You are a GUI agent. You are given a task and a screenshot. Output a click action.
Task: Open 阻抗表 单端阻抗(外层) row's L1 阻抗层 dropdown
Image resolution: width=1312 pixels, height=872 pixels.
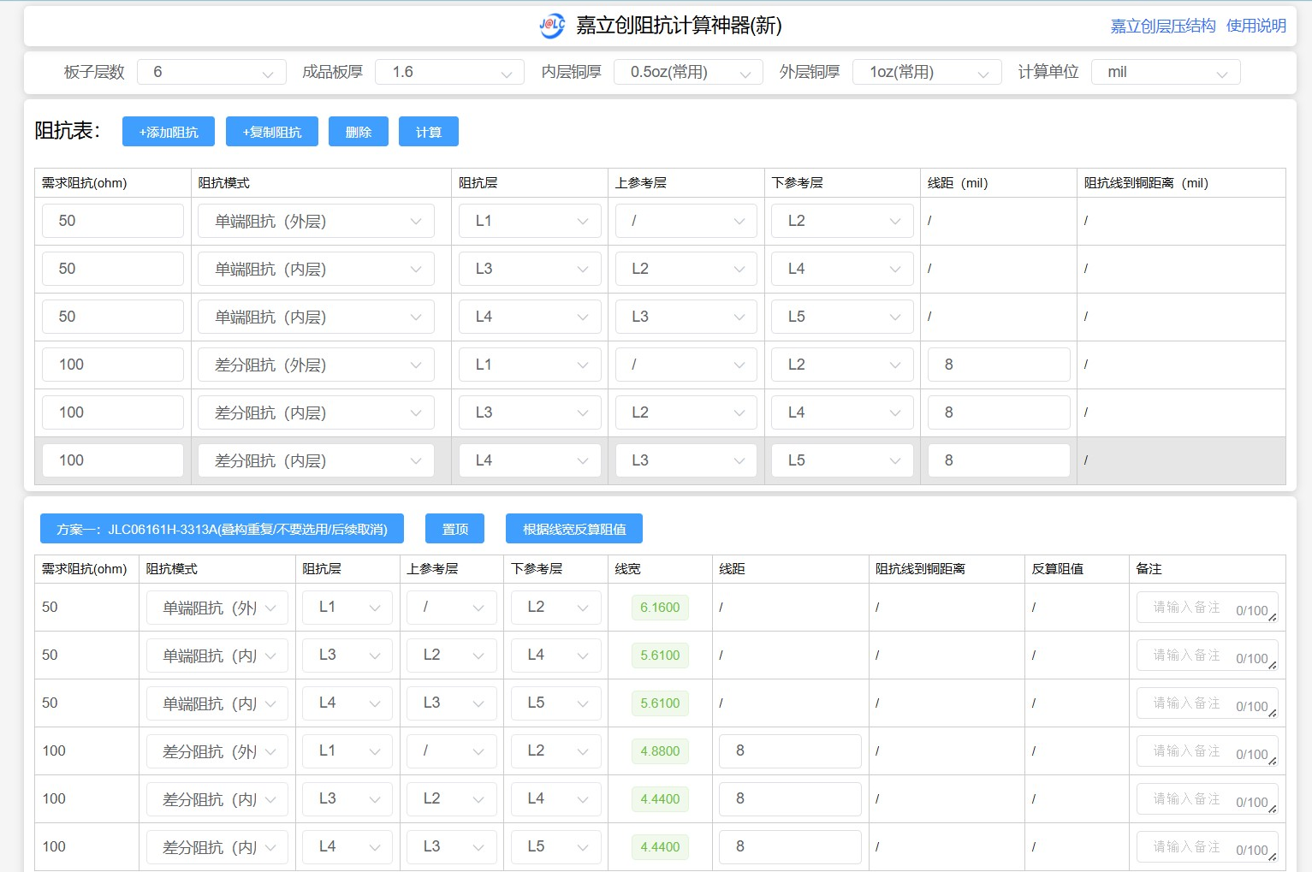coord(530,221)
